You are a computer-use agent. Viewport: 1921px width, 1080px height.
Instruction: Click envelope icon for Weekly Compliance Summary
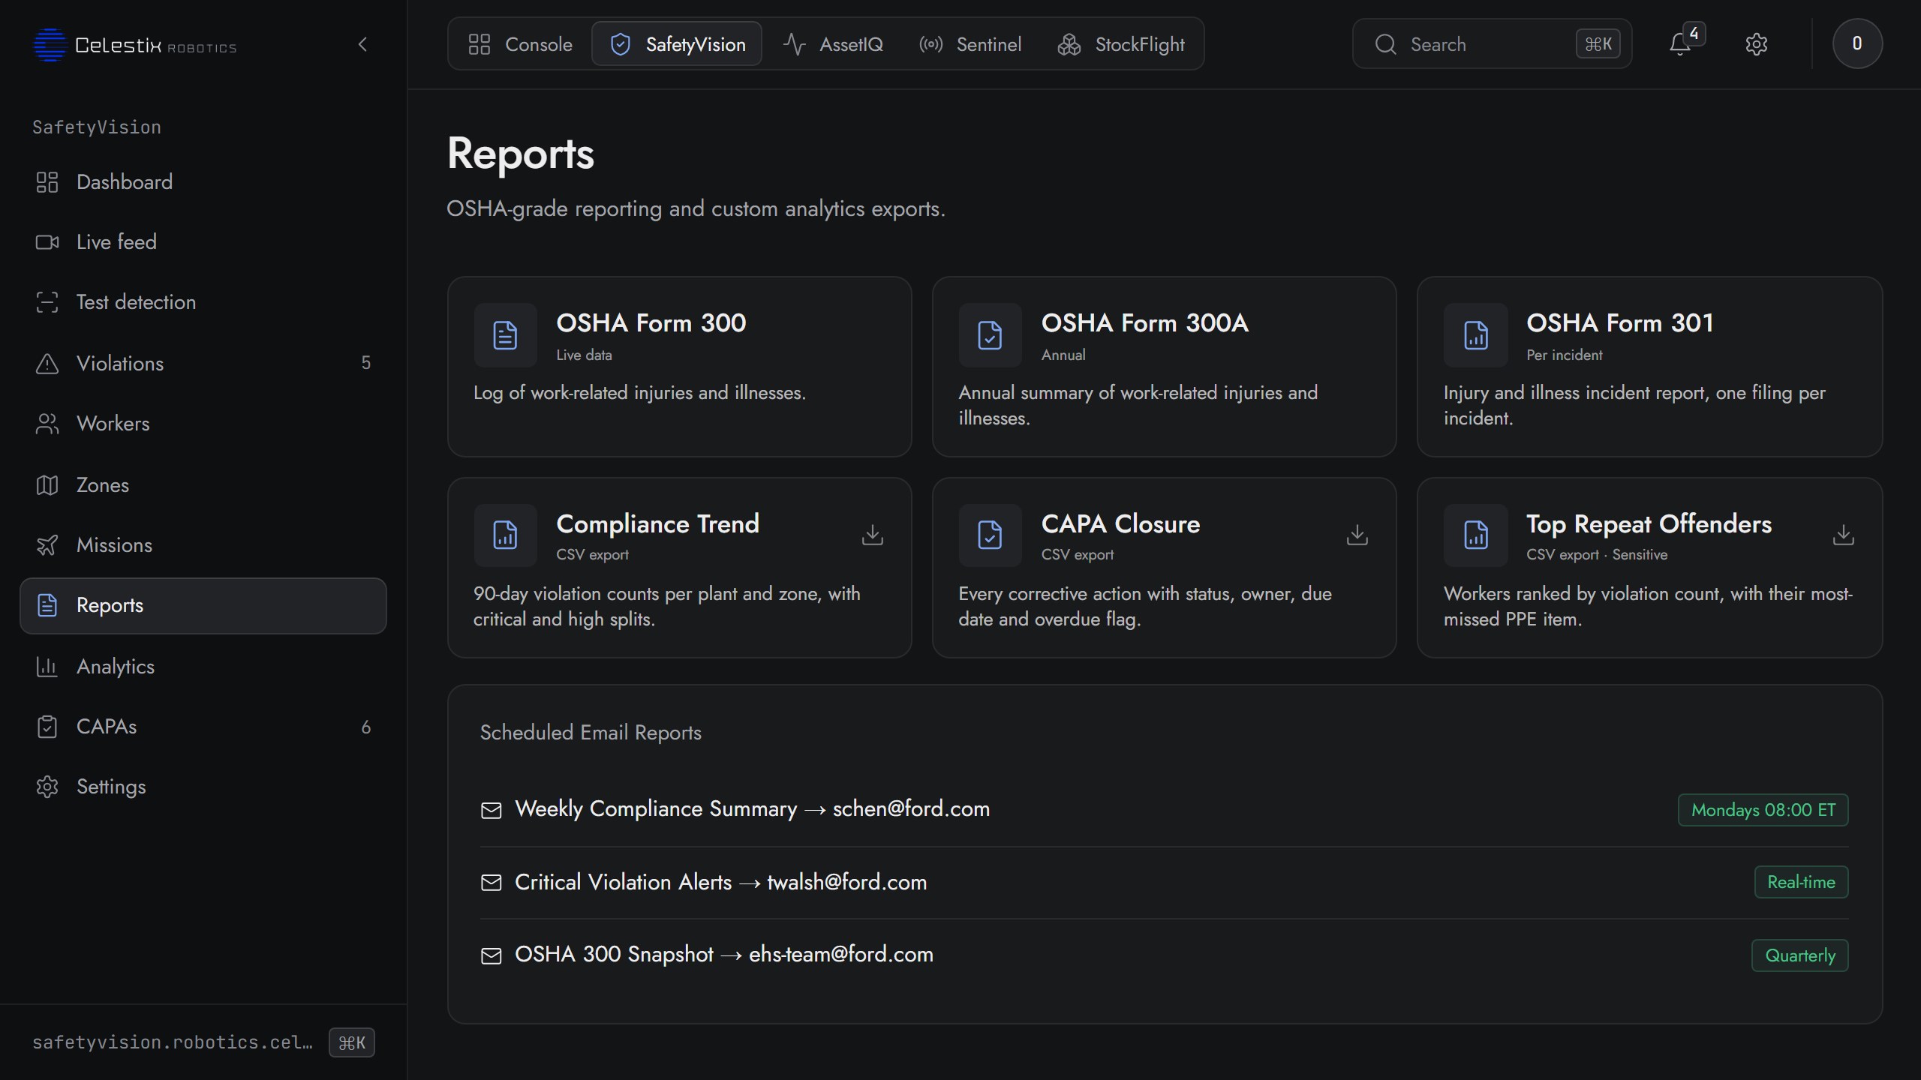tap(491, 810)
